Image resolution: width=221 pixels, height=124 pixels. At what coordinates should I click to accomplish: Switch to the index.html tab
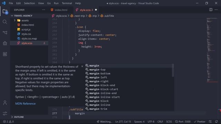pos(61,10)
